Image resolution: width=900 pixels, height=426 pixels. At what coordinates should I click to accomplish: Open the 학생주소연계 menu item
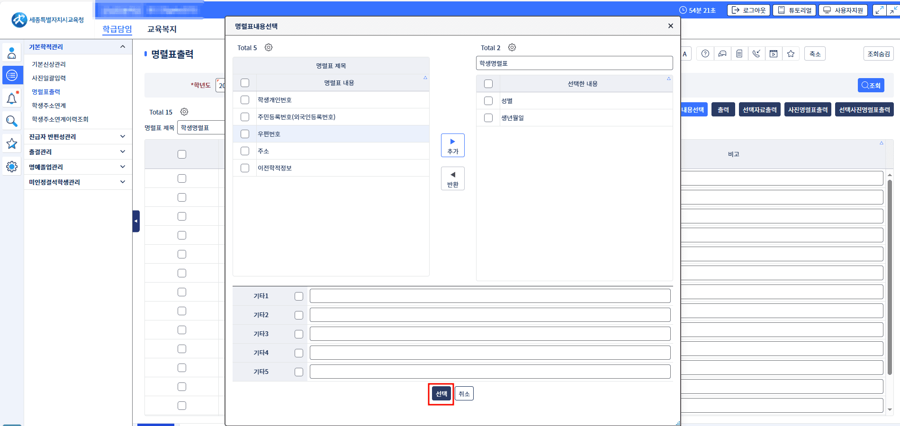49,106
